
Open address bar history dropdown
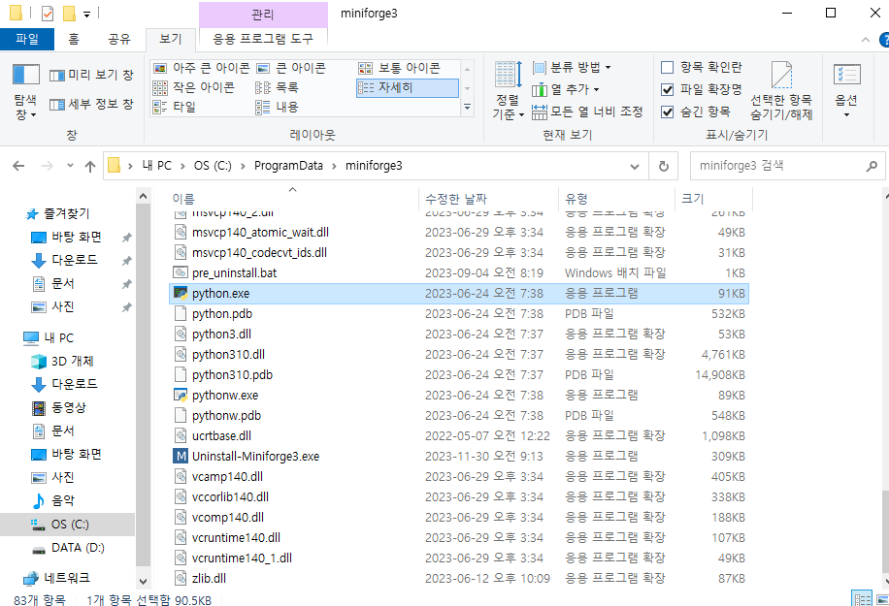tap(635, 166)
